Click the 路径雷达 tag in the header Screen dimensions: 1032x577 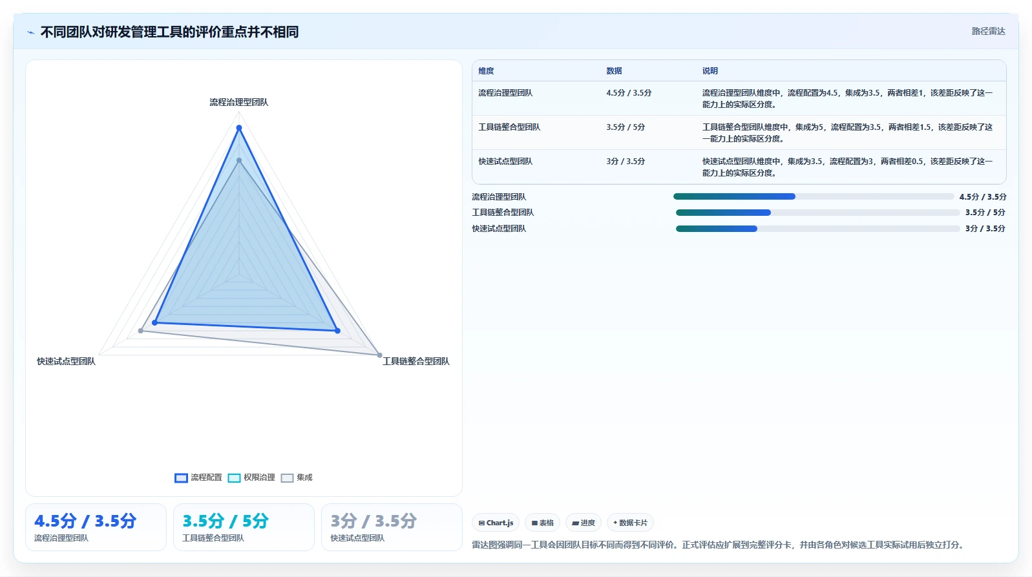988,31
